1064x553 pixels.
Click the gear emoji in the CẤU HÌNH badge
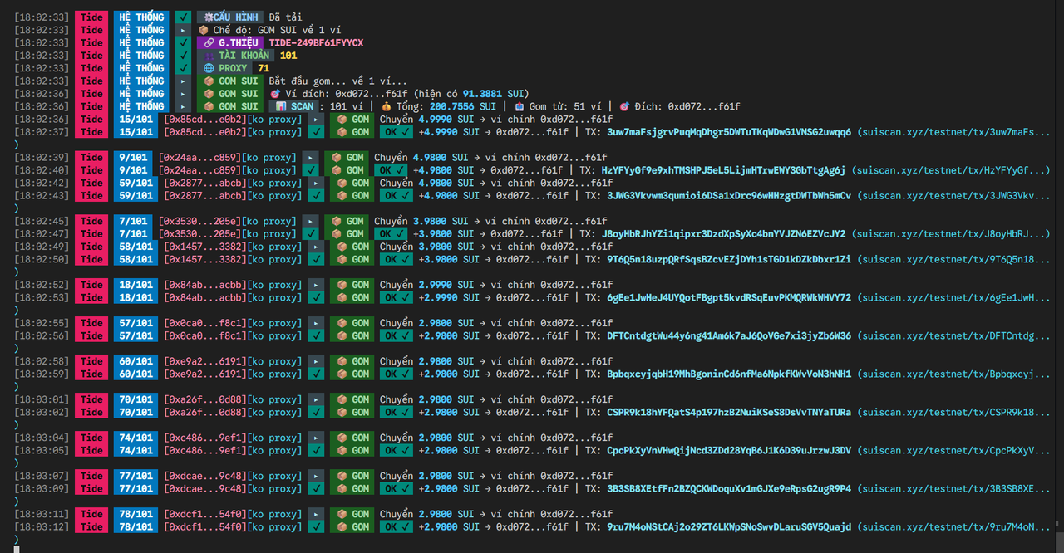click(208, 17)
